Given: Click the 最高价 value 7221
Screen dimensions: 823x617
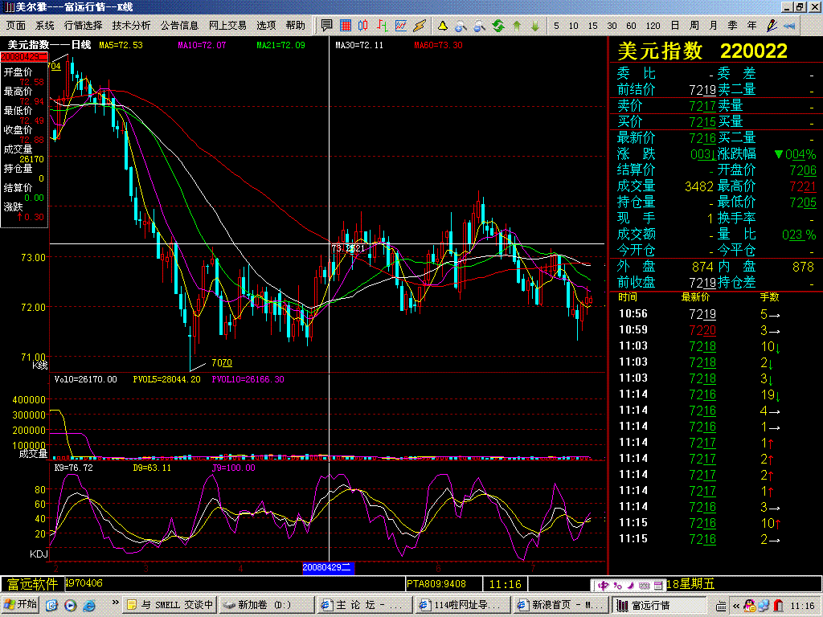Looking at the screenshot, I should coord(803,186).
